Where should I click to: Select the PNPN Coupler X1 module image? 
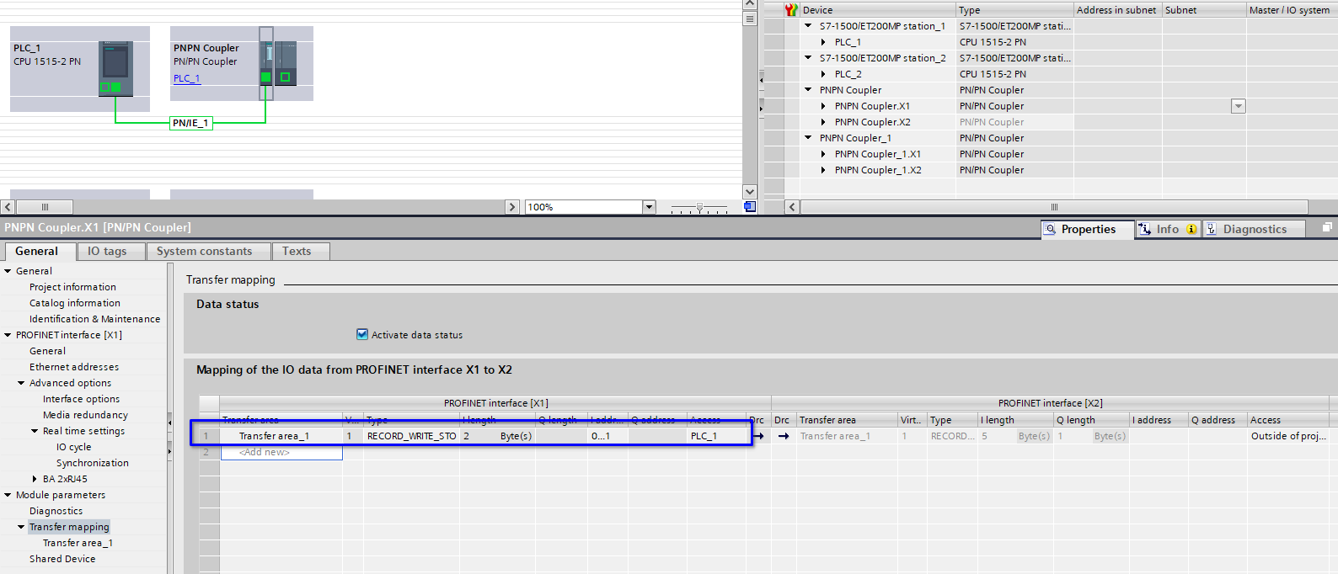pos(266,63)
